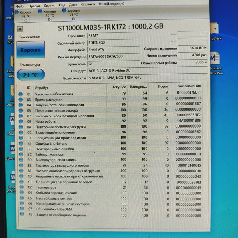Click status icon for attribute BF
238x238 pixels.
(21, 171)
